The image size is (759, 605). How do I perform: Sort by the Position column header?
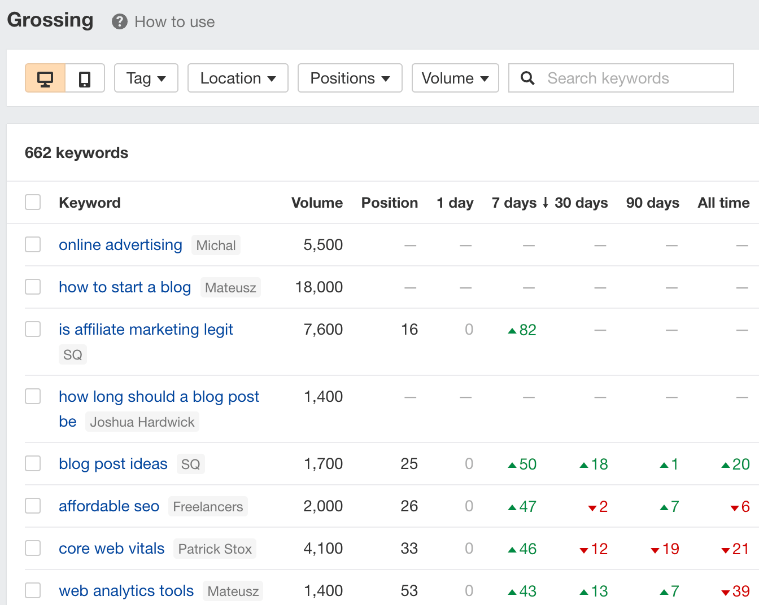(x=389, y=203)
